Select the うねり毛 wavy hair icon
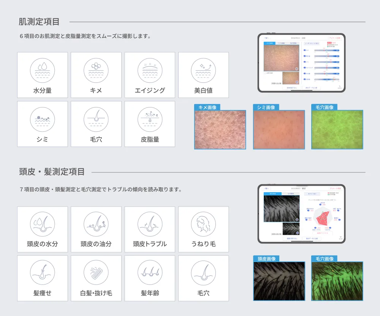 pos(203,229)
